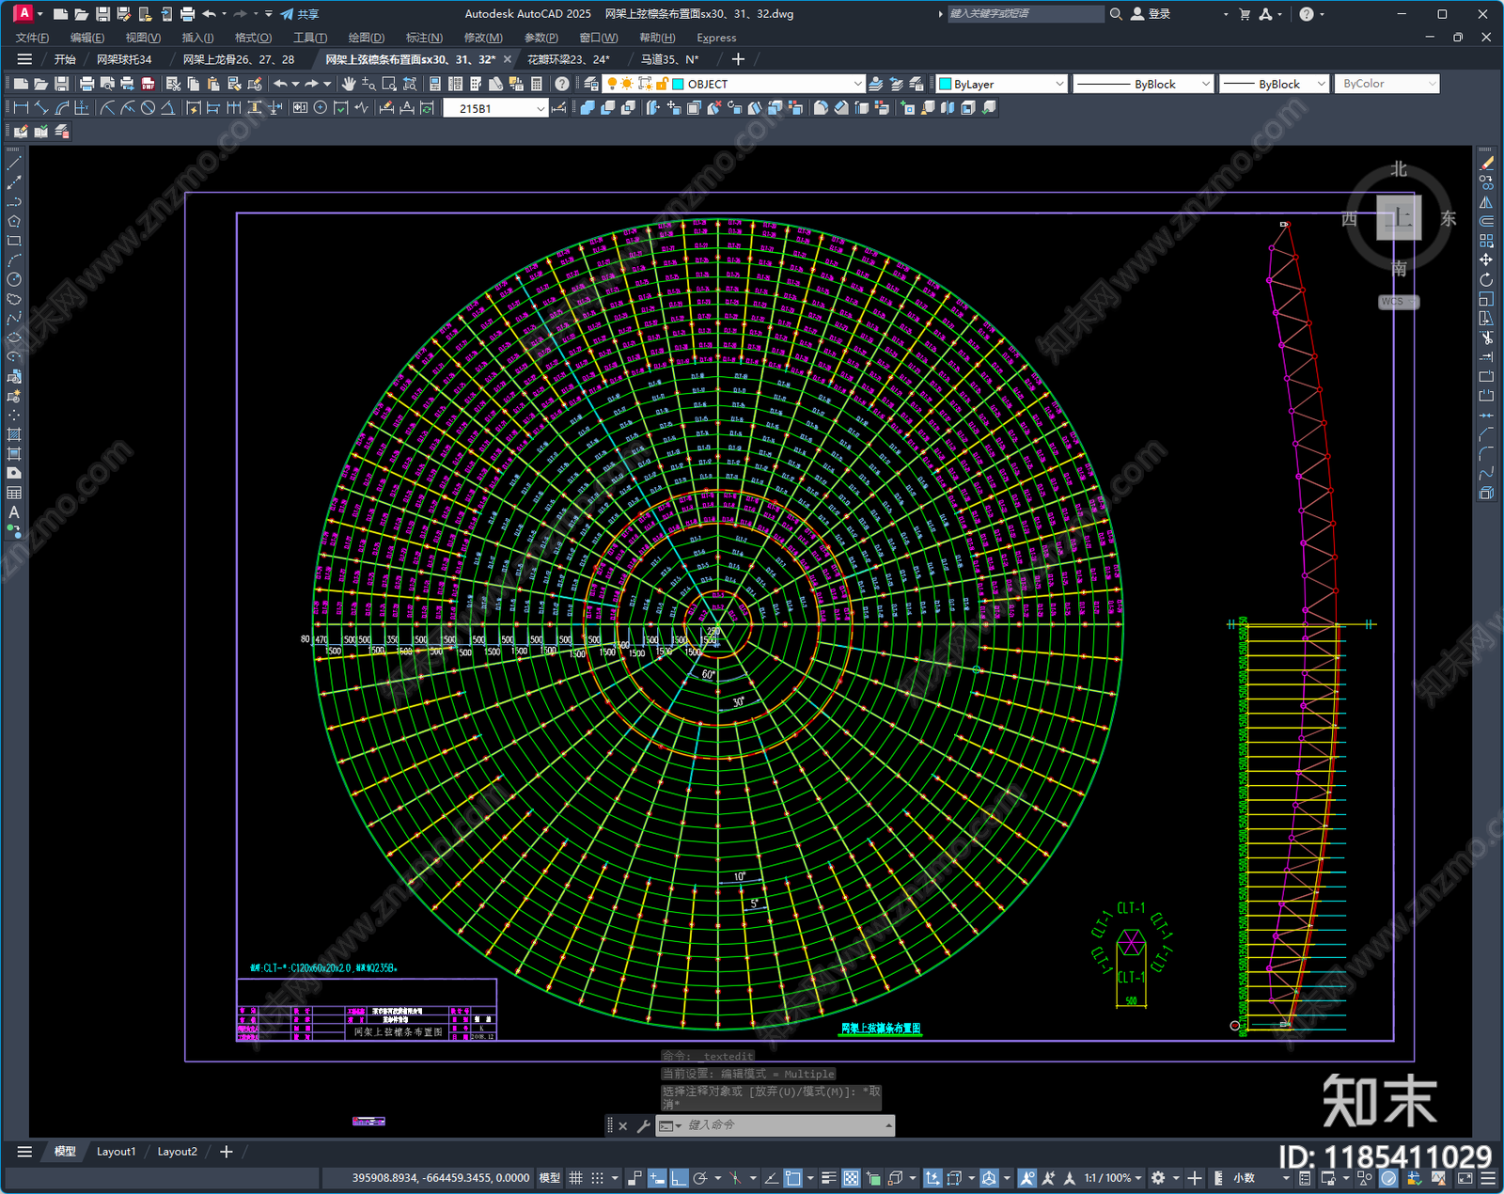Switch to the Layout1 tab
The image size is (1504, 1194).
tap(116, 1152)
